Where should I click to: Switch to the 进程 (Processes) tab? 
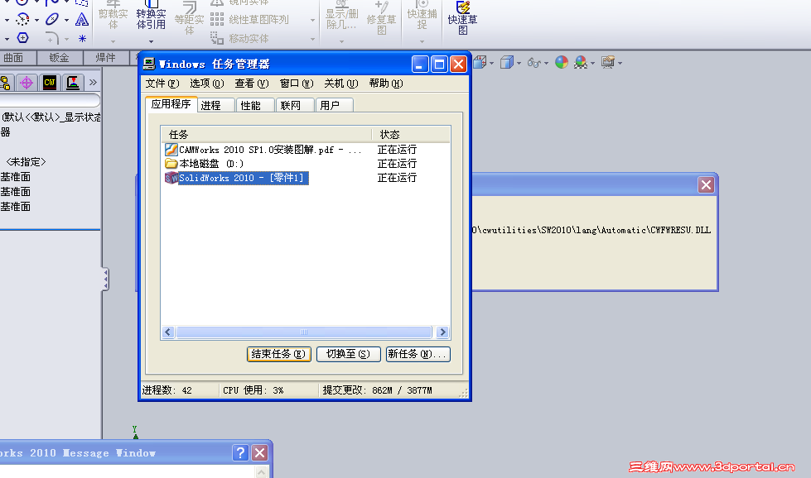tap(216, 104)
